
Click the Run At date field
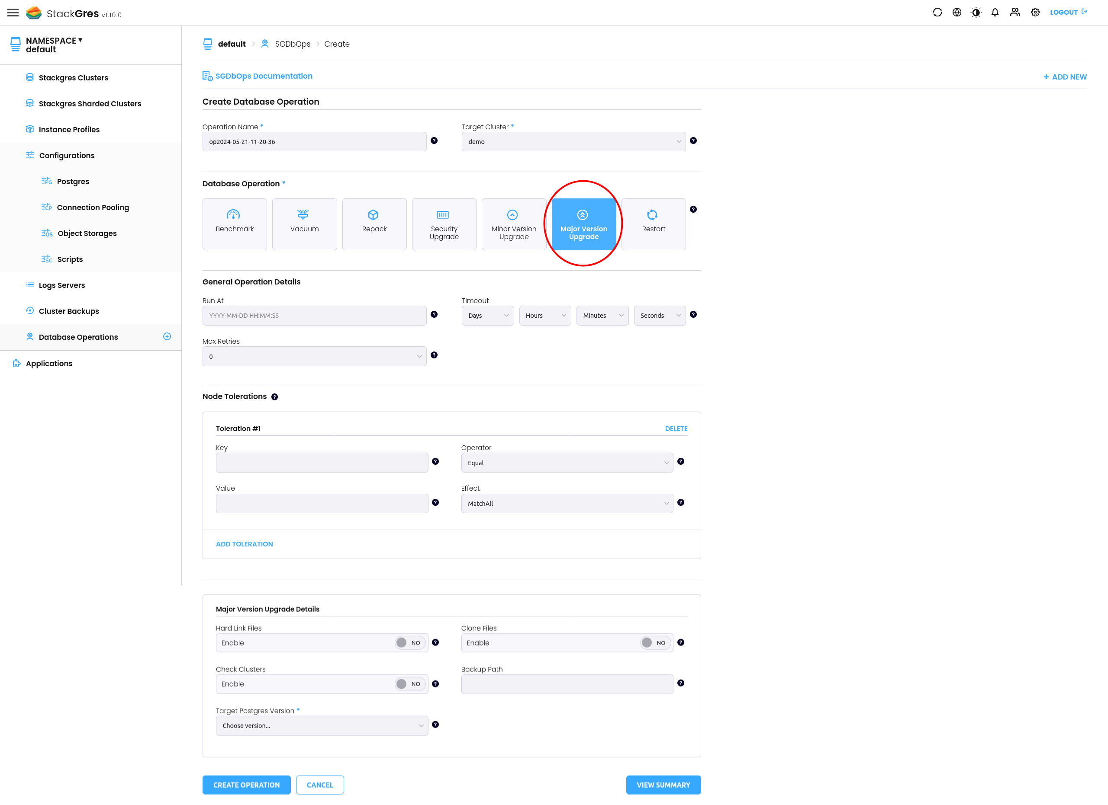click(314, 315)
